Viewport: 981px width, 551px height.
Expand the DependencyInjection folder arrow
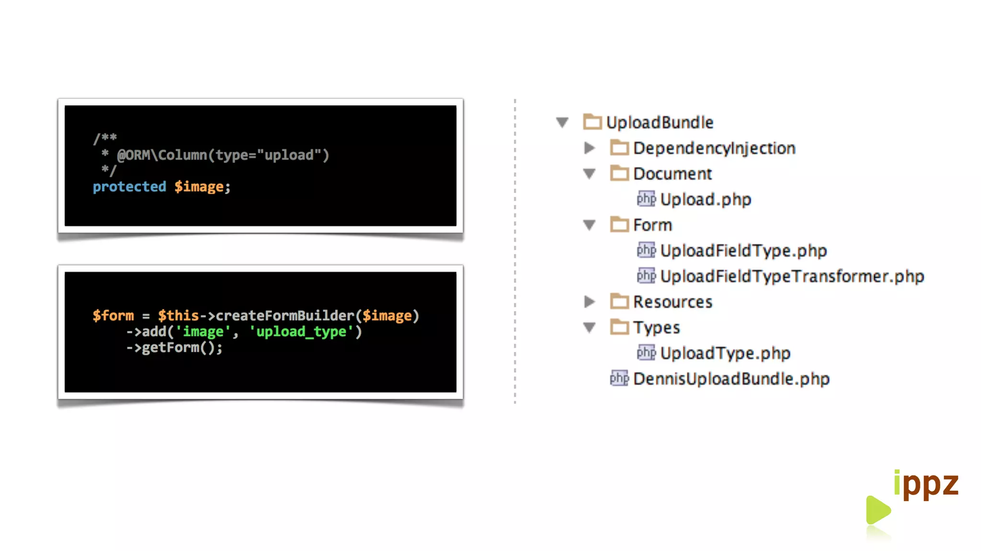pos(590,148)
